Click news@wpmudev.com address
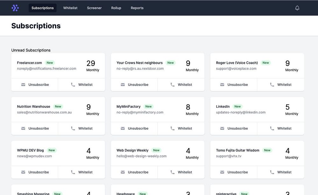 pos(34,156)
